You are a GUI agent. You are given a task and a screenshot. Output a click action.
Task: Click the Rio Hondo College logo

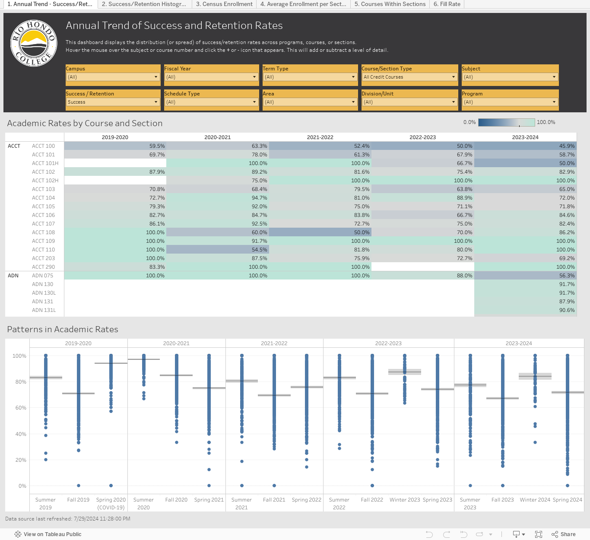(x=34, y=43)
